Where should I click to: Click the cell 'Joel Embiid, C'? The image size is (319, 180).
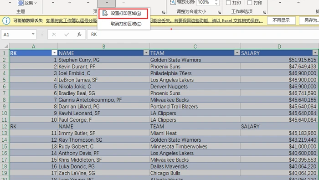[x=103, y=73]
